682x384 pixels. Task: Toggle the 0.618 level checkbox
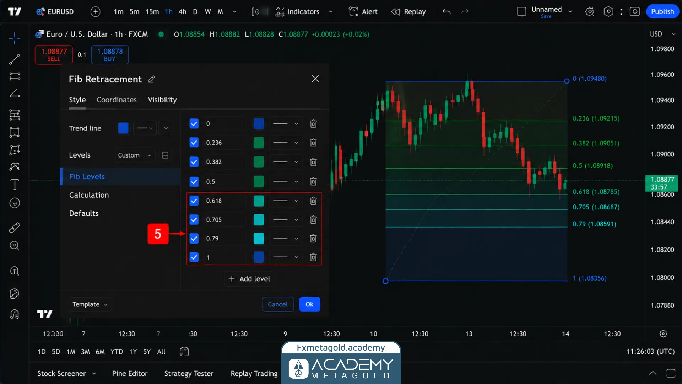194,201
